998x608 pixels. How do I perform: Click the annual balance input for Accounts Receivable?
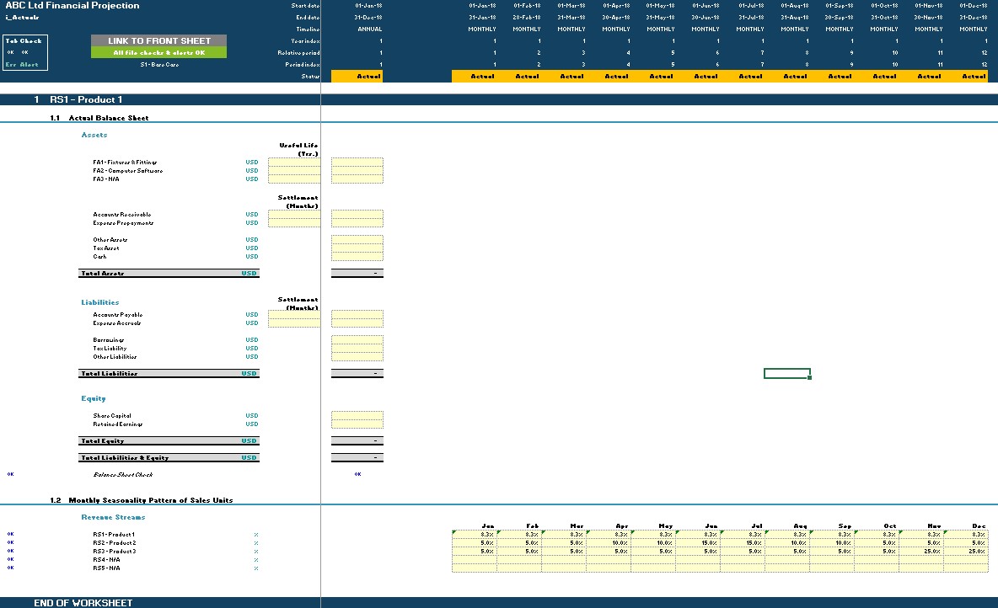(357, 215)
